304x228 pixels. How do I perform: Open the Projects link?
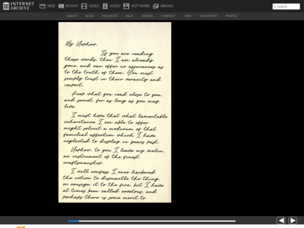pos(109,16)
